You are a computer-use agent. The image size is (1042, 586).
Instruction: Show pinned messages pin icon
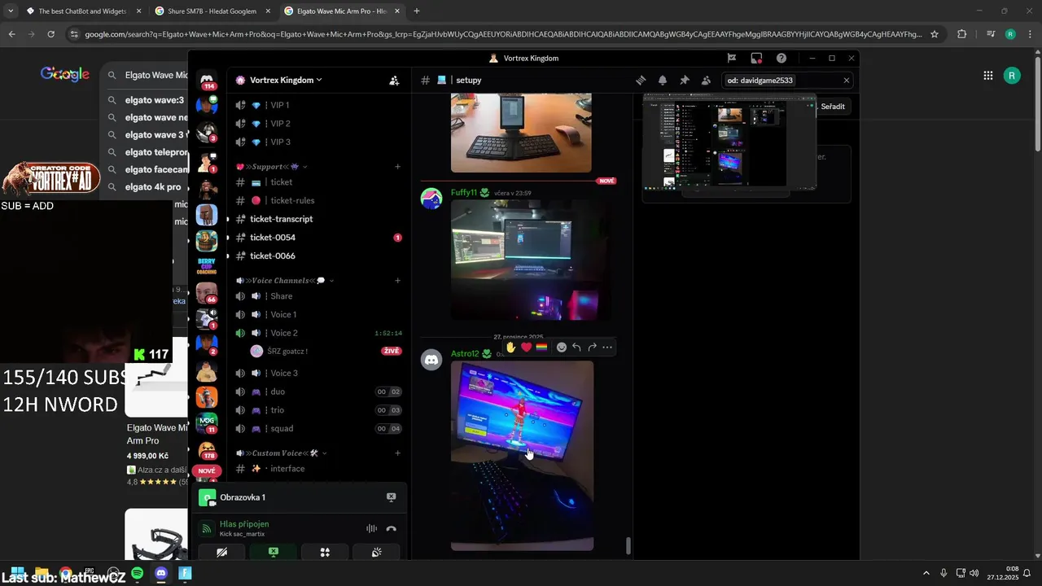click(x=684, y=81)
